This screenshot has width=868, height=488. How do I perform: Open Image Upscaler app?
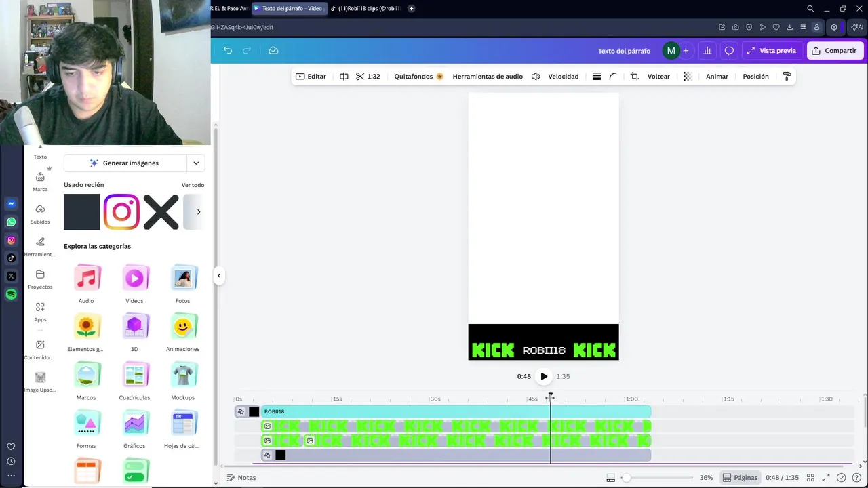(x=40, y=382)
